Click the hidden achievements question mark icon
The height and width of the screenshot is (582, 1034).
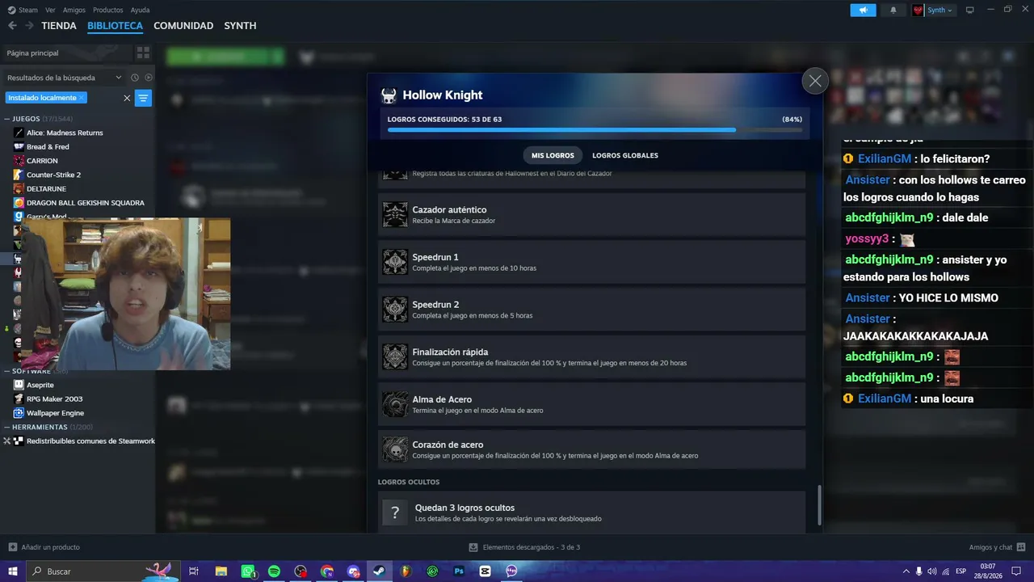click(x=395, y=512)
